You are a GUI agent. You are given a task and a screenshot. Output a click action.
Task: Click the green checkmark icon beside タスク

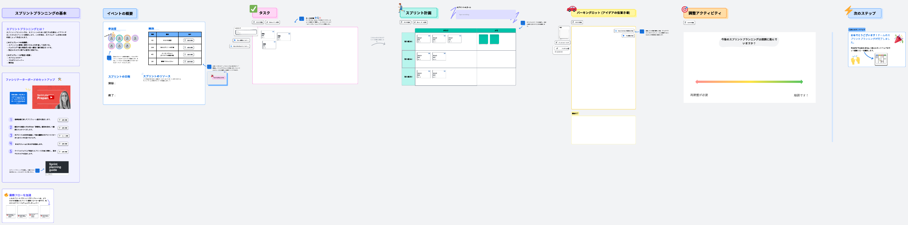(x=253, y=9)
